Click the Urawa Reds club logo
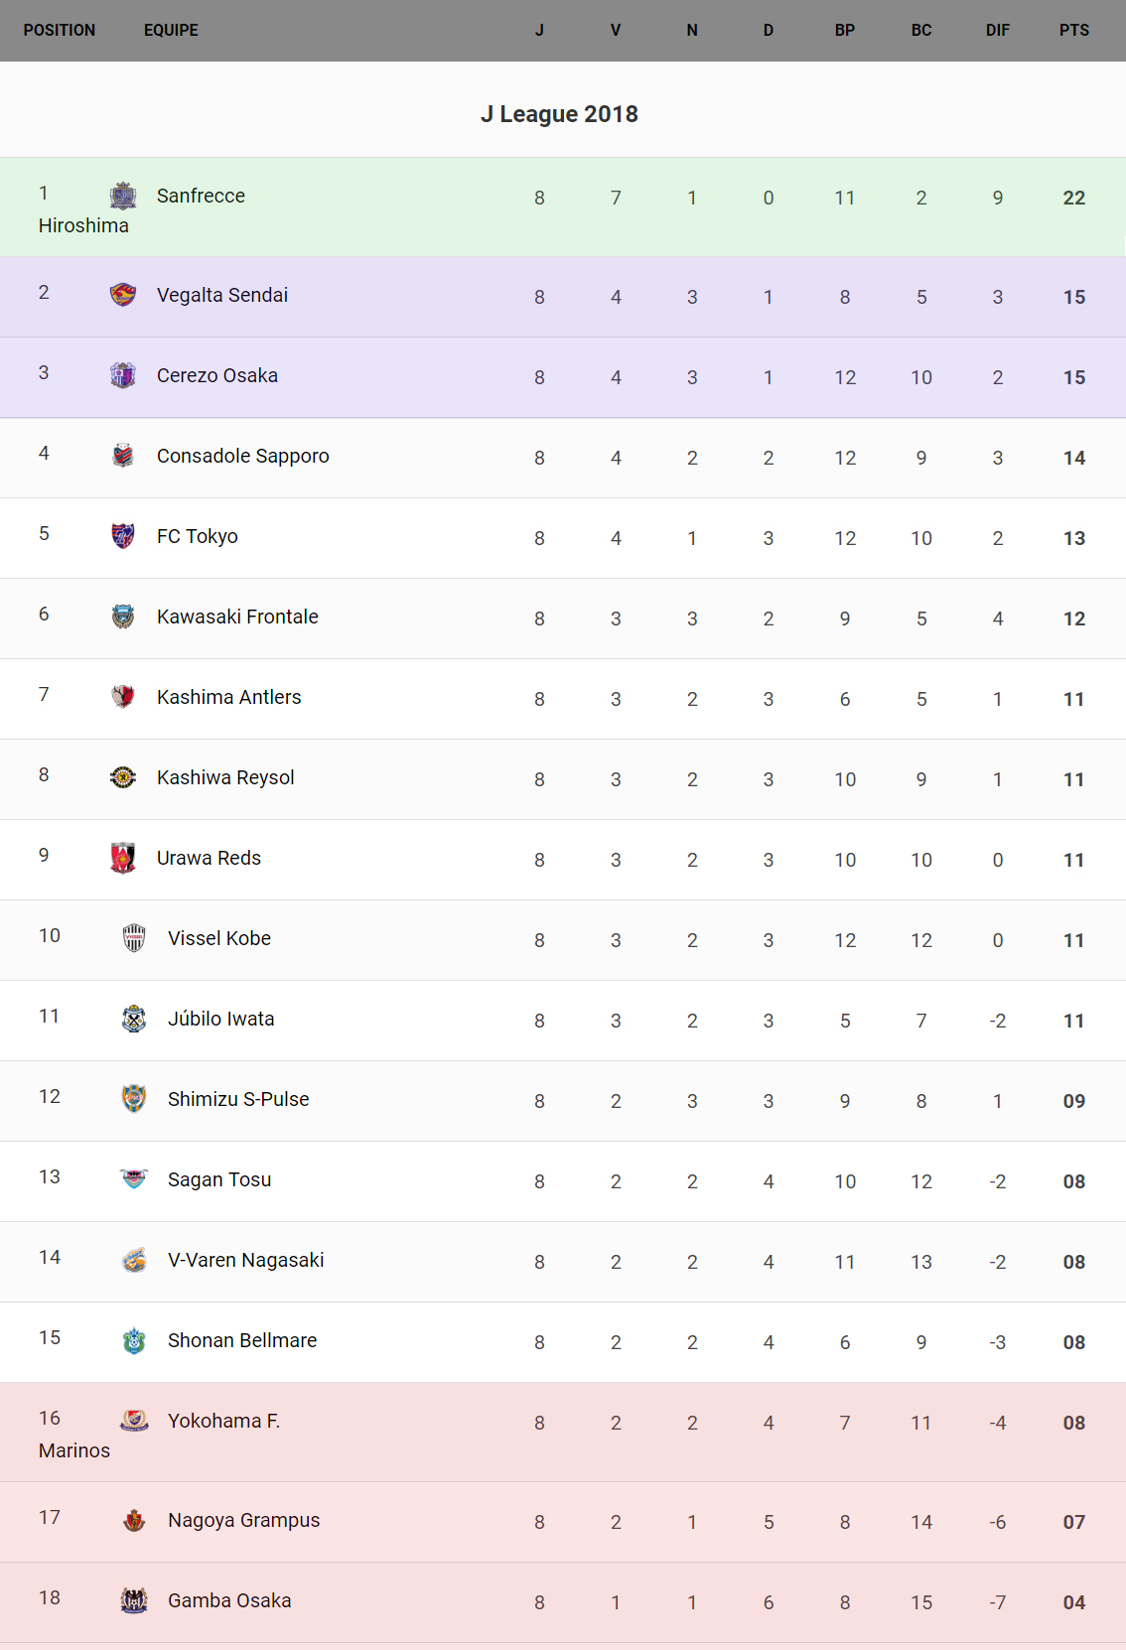Screen dimensions: 1126x1650 (123, 858)
